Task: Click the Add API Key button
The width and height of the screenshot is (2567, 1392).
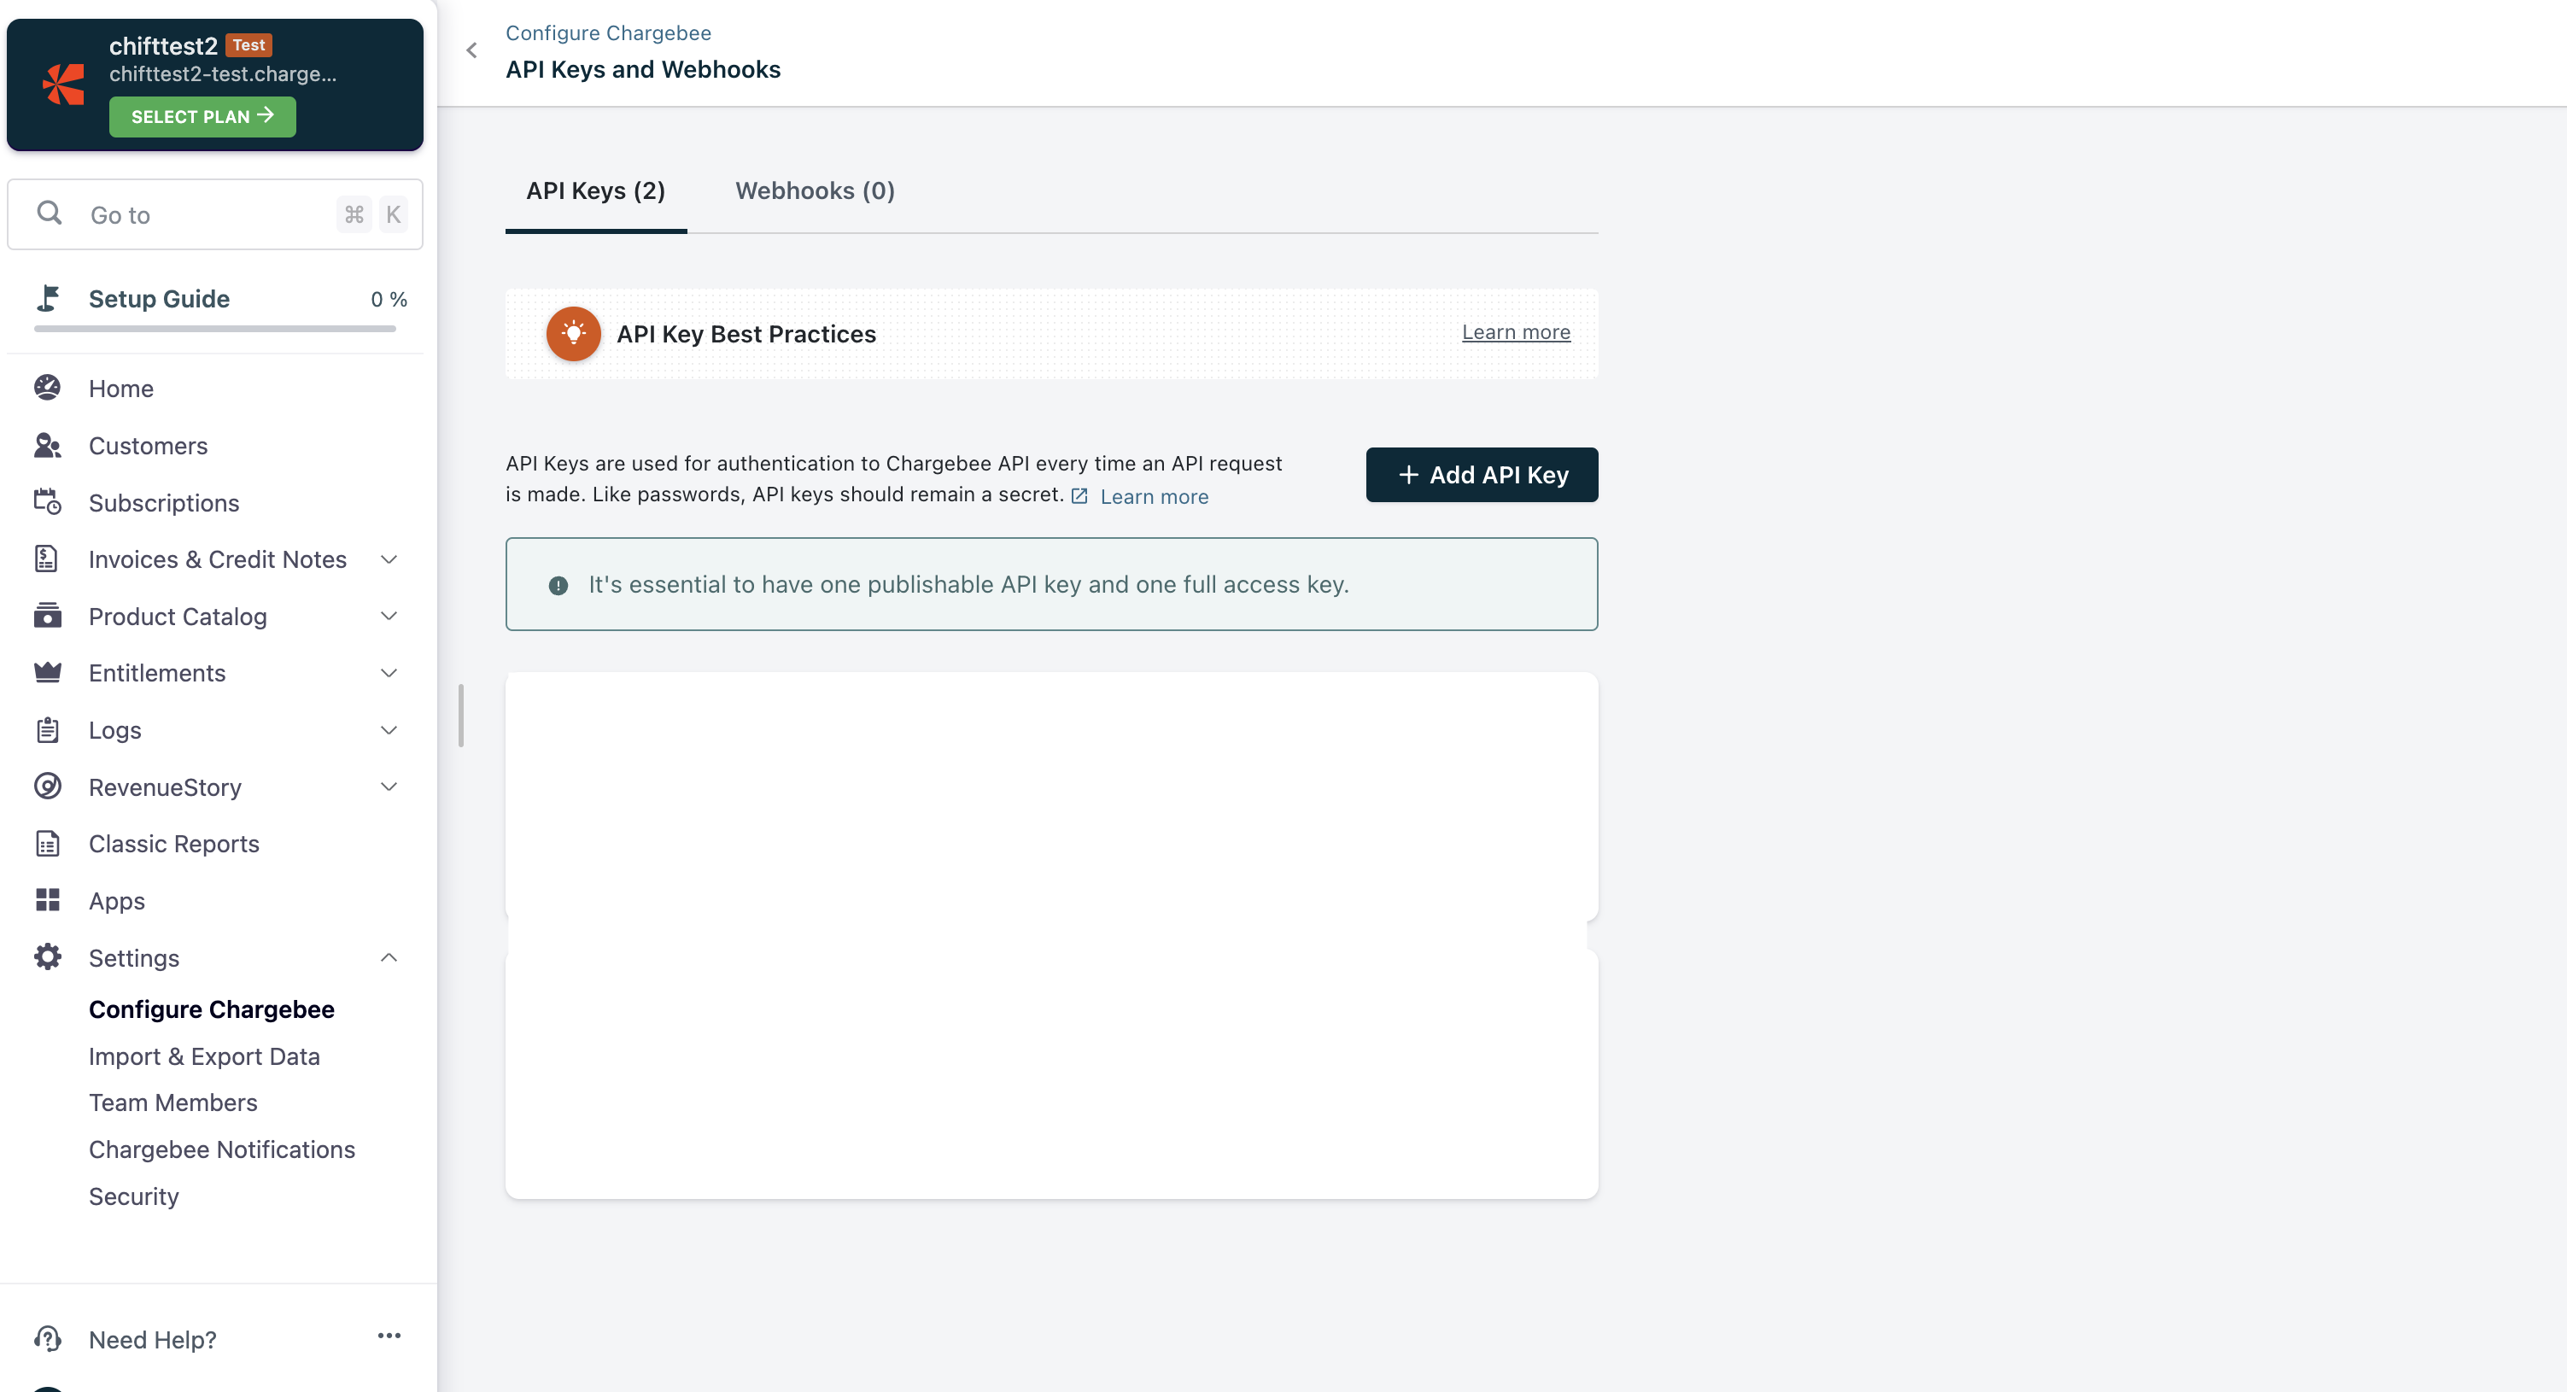Action: pos(1481,474)
